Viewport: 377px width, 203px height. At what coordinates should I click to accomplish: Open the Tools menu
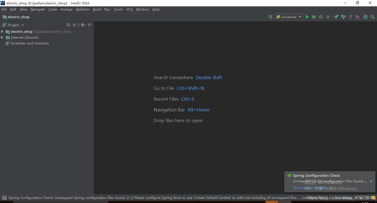pos(118,9)
